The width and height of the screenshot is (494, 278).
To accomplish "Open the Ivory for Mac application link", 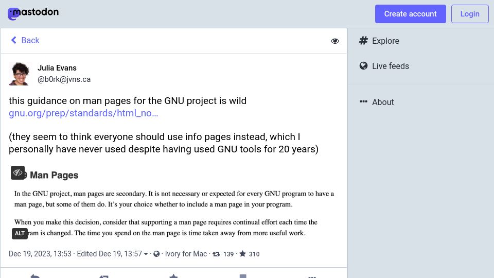I will (x=186, y=254).
